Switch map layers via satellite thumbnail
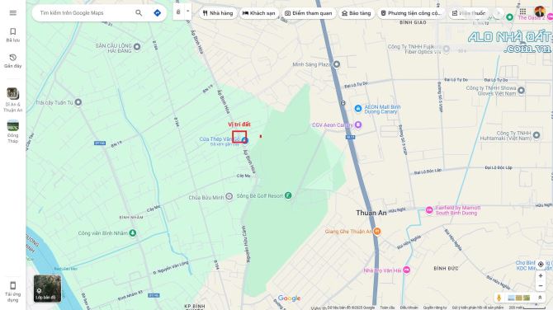553x310 pixels. 47,289
